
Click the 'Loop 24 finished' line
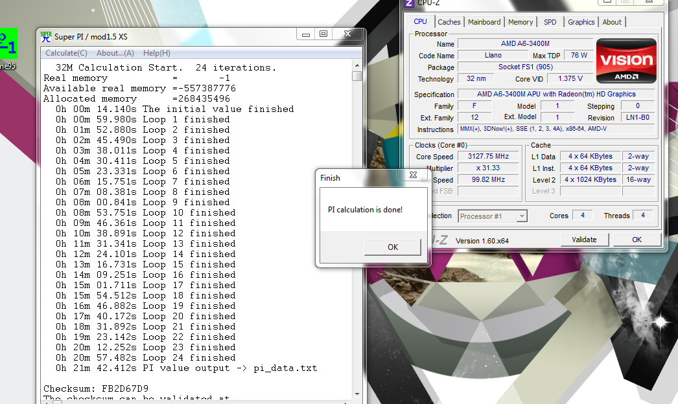click(146, 358)
